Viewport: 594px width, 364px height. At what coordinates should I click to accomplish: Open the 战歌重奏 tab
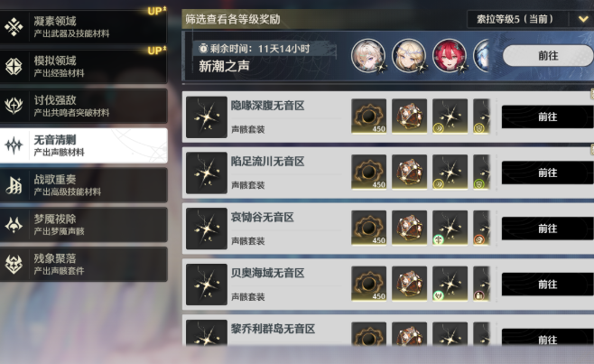84,185
